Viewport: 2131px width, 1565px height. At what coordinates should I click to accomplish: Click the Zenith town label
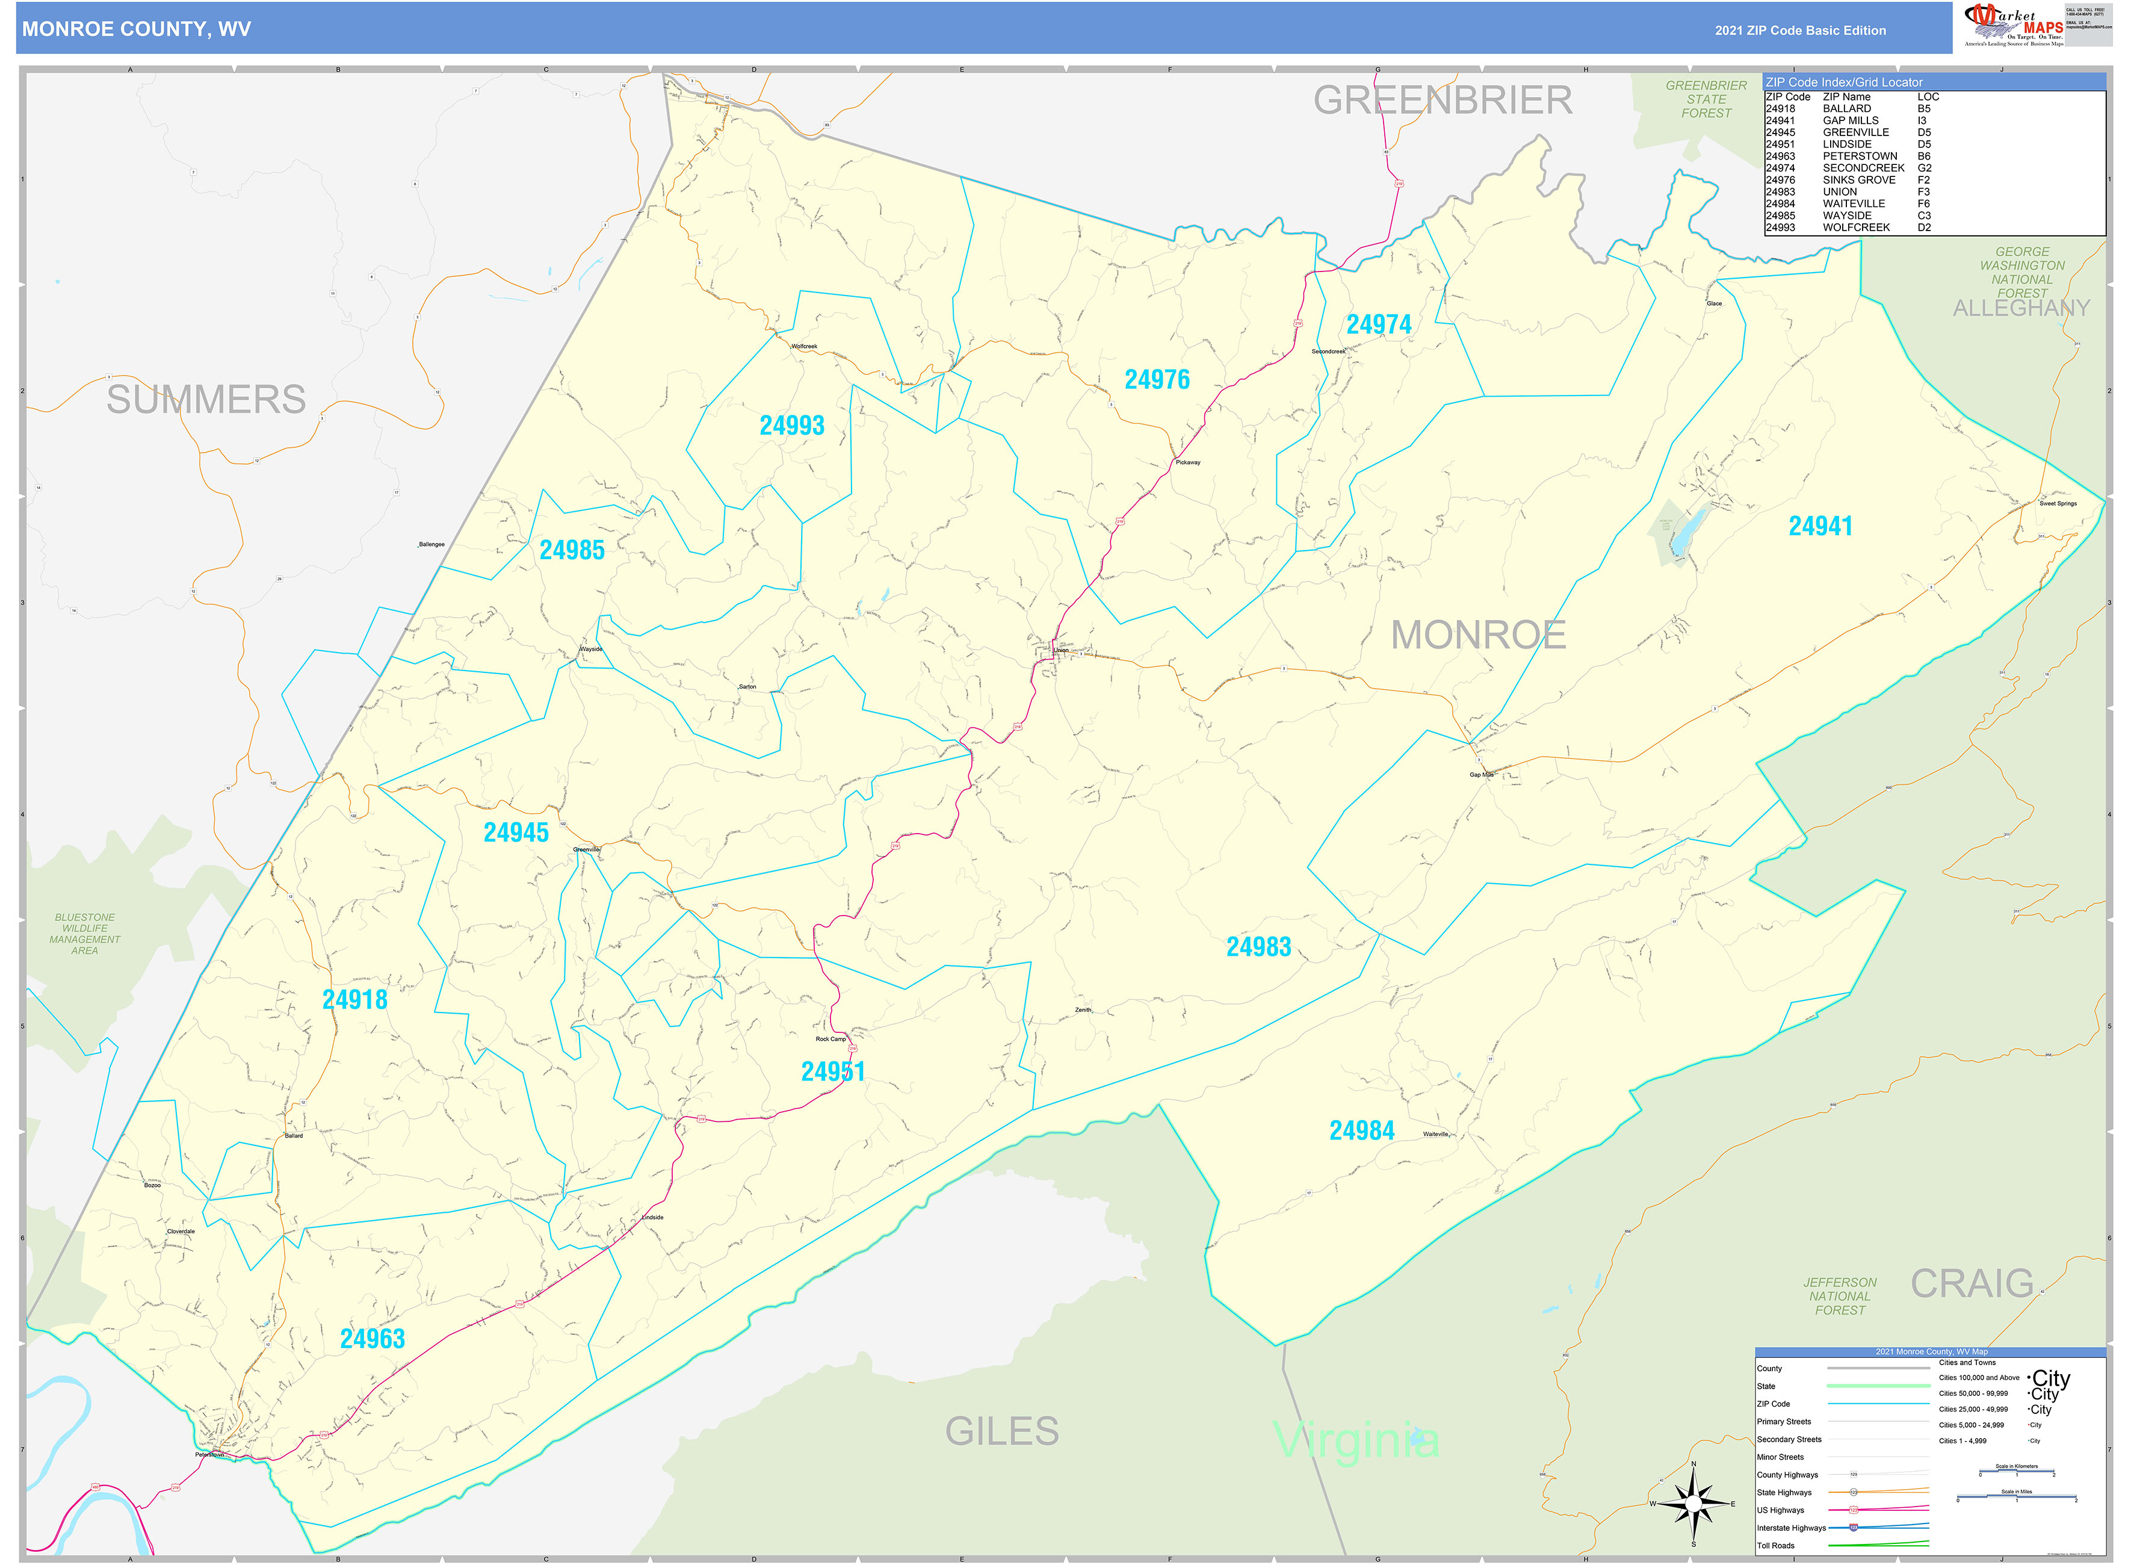coord(1083,1010)
